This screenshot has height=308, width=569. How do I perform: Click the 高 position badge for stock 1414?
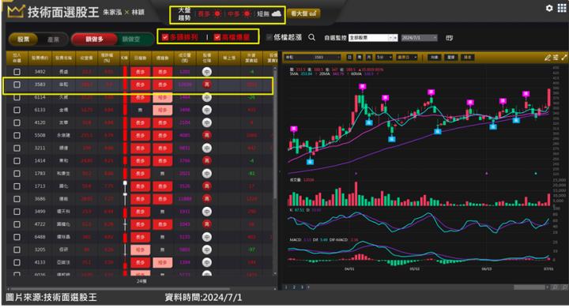207,160
